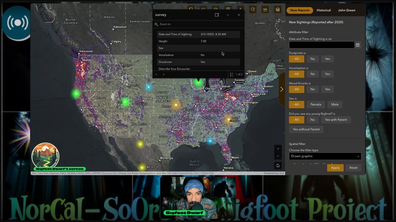Set Sex filter to All
396x222 pixels.
(297, 105)
